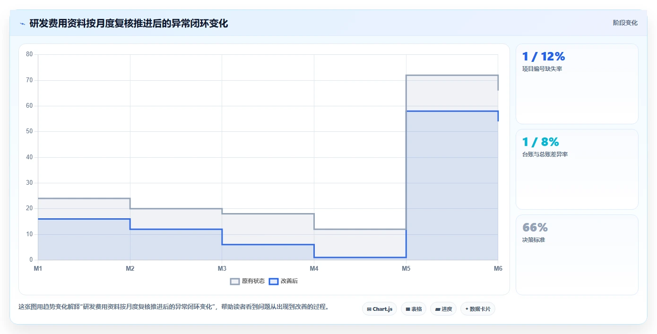
Task: Click the icon in the 进度 tag
Action: pyautogui.click(x=438, y=309)
